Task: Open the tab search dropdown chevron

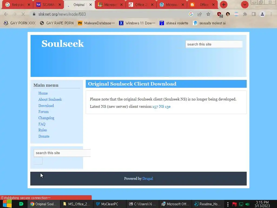Action: pos(245,5)
